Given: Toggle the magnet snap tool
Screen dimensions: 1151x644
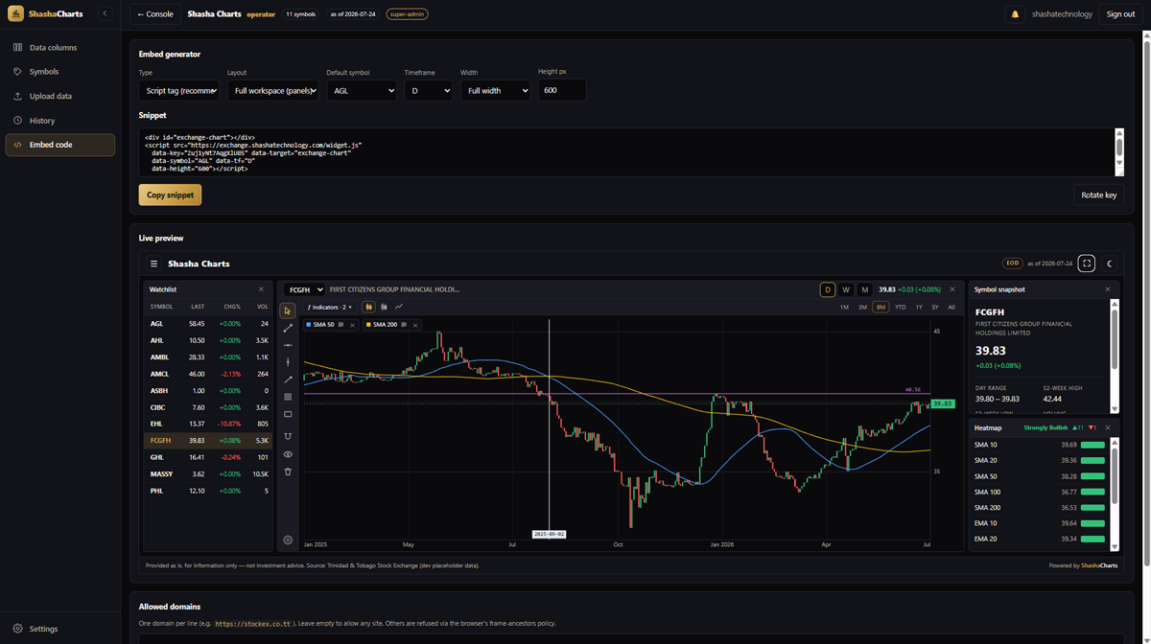Looking at the screenshot, I should (x=288, y=436).
